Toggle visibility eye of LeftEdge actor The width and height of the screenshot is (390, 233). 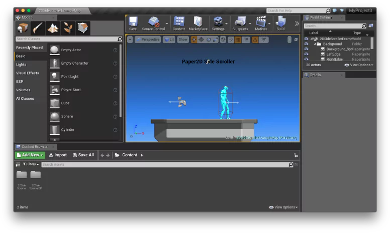[x=306, y=54]
